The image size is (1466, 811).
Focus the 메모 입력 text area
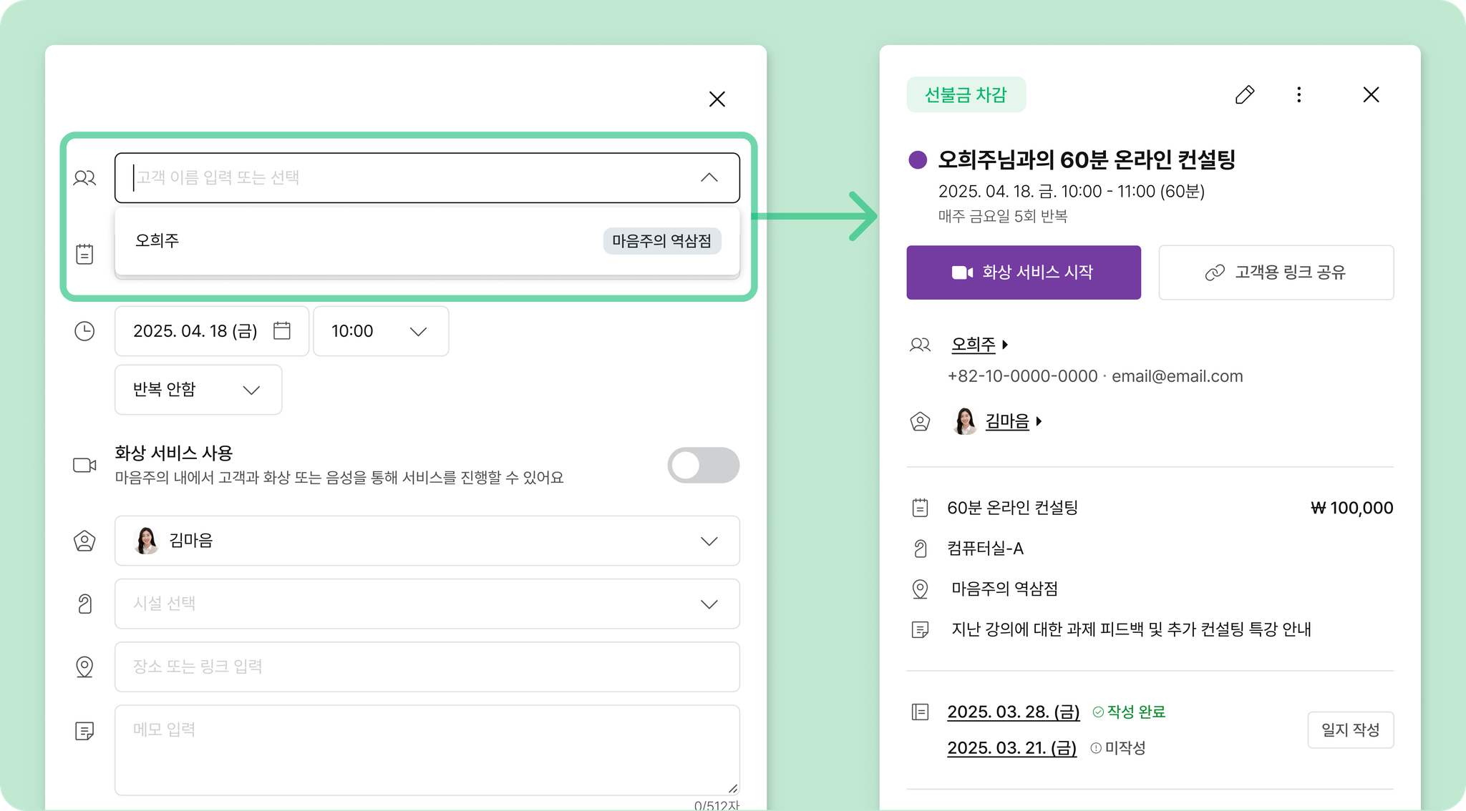click(427, 750)
